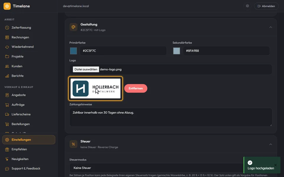Click the Rechnungen sidebar icon
This screenshot has height=177, width=284.
[7, 37]
